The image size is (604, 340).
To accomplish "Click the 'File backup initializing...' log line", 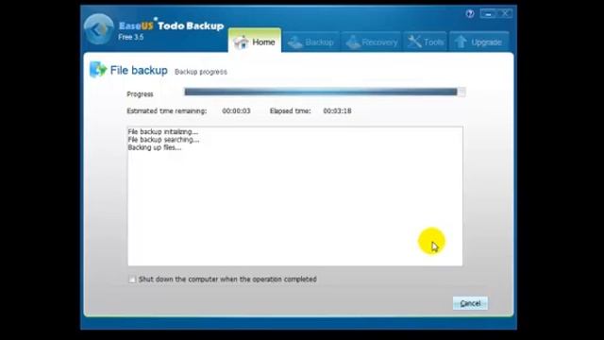I will (x=163, y=132).
